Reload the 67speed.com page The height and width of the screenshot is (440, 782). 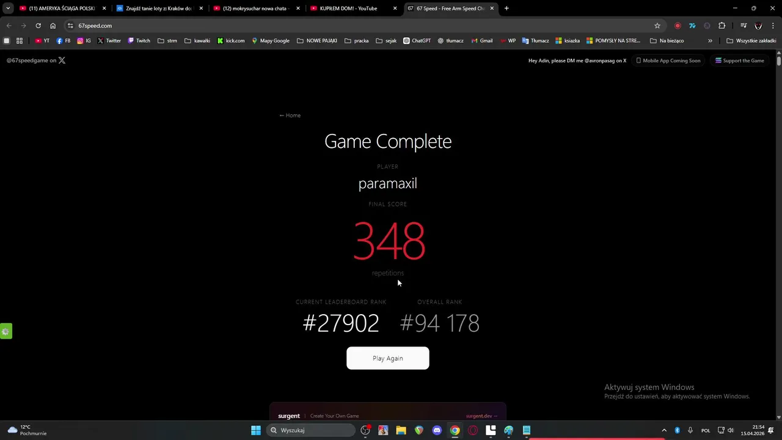point(38,26)
